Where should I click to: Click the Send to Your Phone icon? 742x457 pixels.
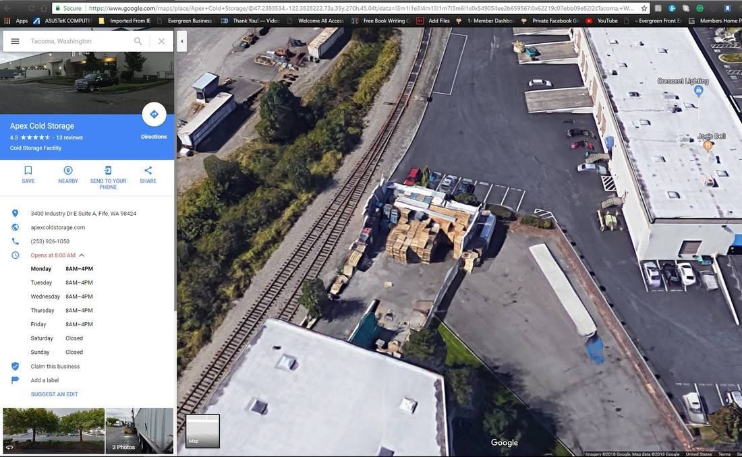(x=107, y=170)
